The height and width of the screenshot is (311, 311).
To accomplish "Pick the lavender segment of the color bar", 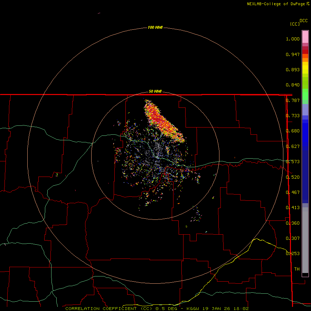I will [305, 110].
